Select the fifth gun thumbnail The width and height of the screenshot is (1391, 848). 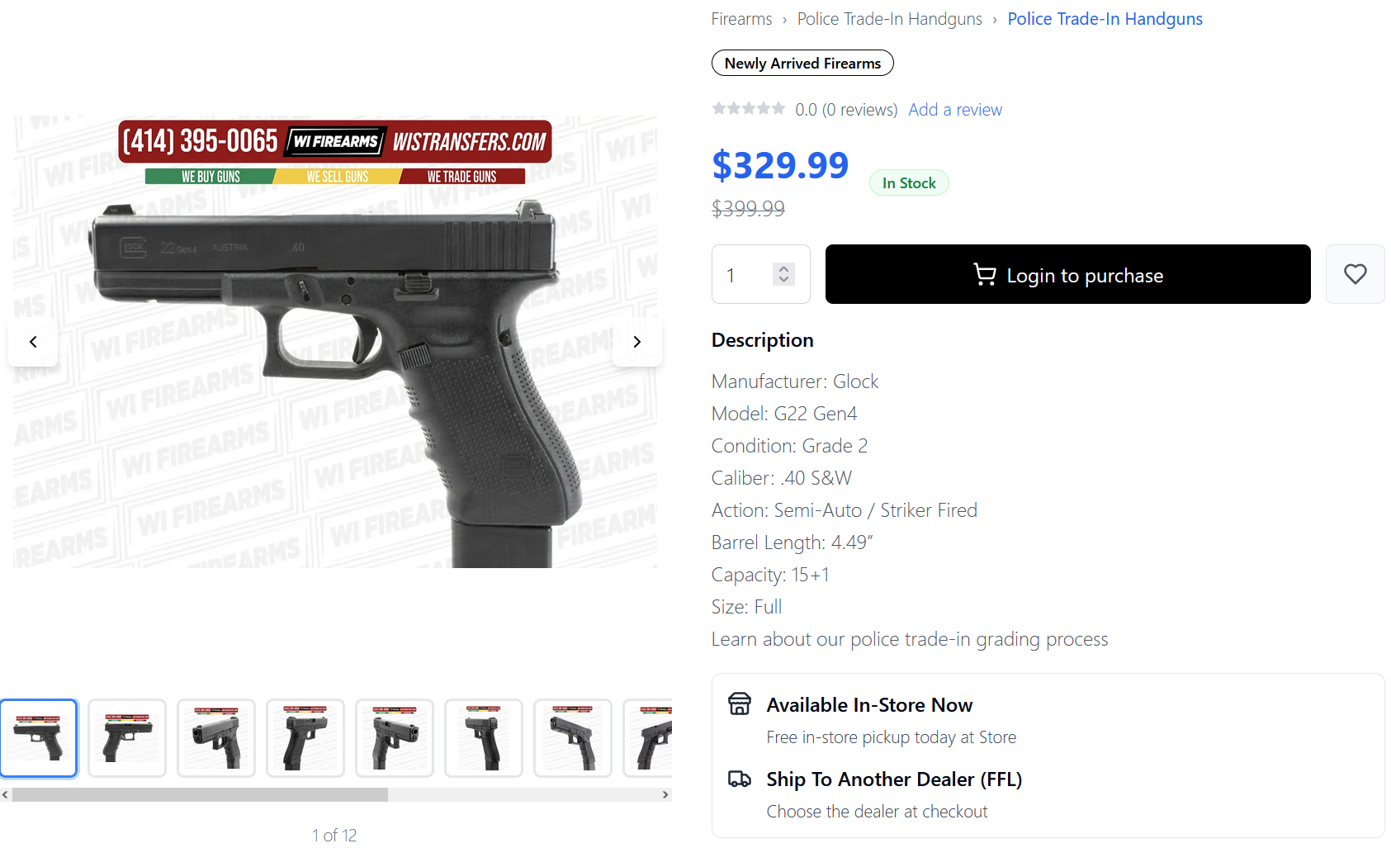coord(395,738)
